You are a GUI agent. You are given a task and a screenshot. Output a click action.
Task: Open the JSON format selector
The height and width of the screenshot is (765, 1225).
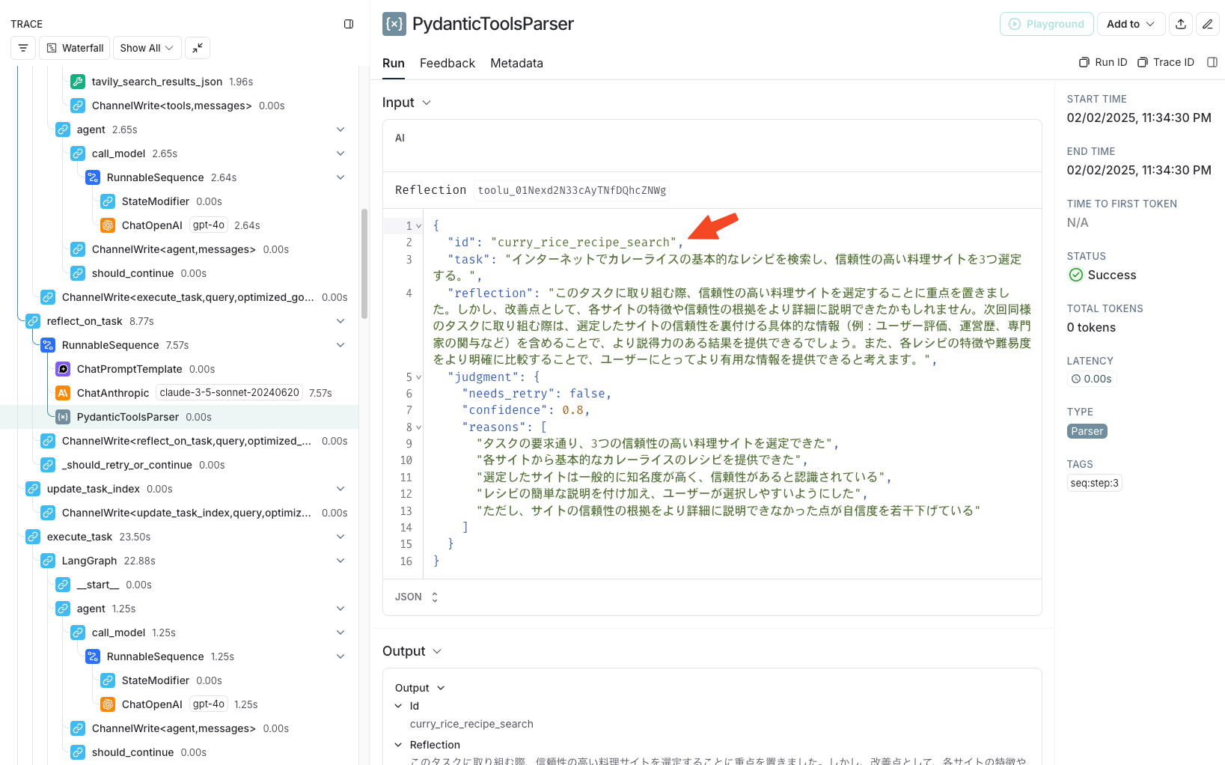coord(416,597)
